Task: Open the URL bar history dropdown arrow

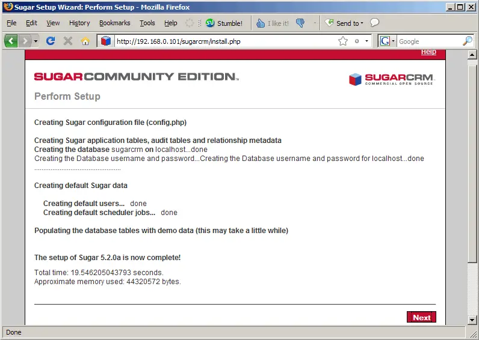Action: pos(366,41)
